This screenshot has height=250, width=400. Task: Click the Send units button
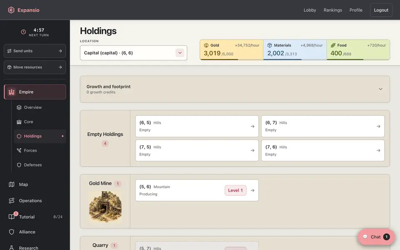click(35, 51)
